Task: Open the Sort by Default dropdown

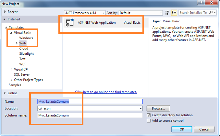Action: 141,13
